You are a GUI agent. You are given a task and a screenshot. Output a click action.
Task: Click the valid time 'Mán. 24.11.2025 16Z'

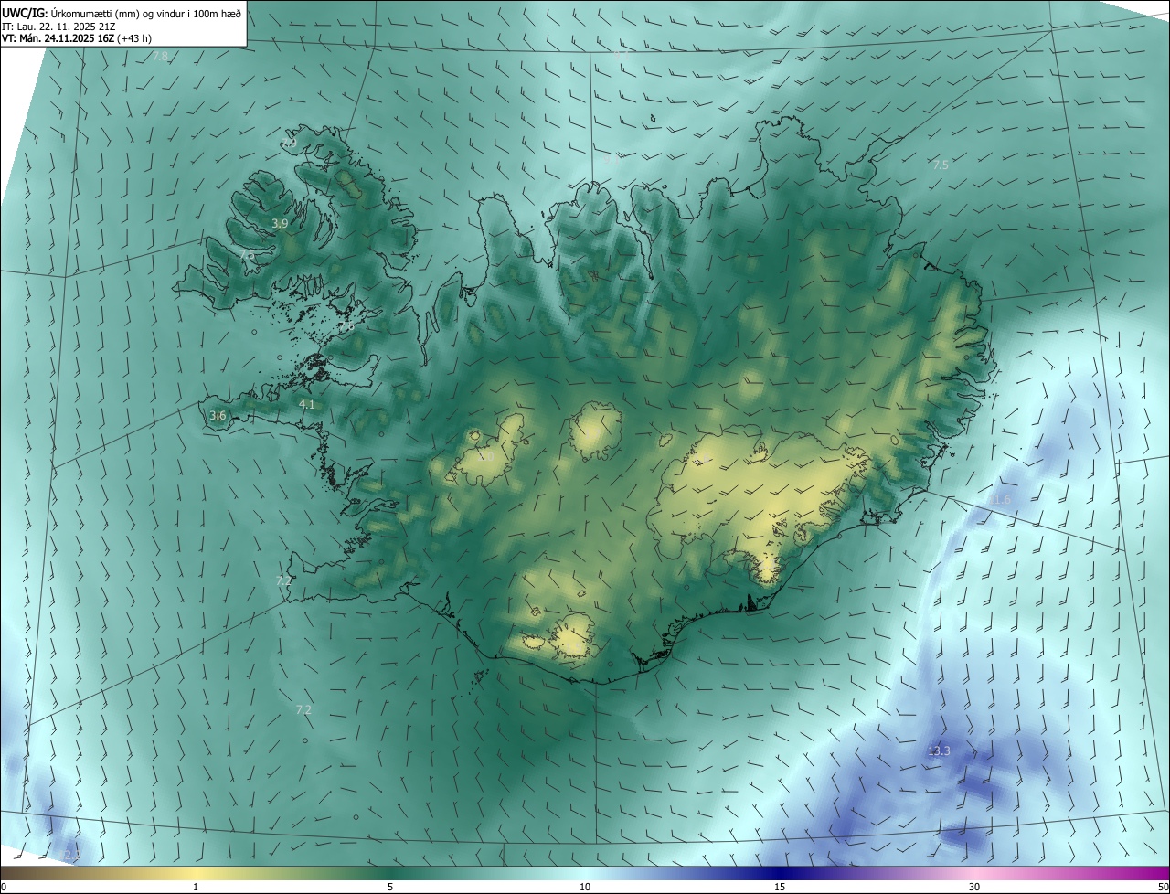coord(66,38)
